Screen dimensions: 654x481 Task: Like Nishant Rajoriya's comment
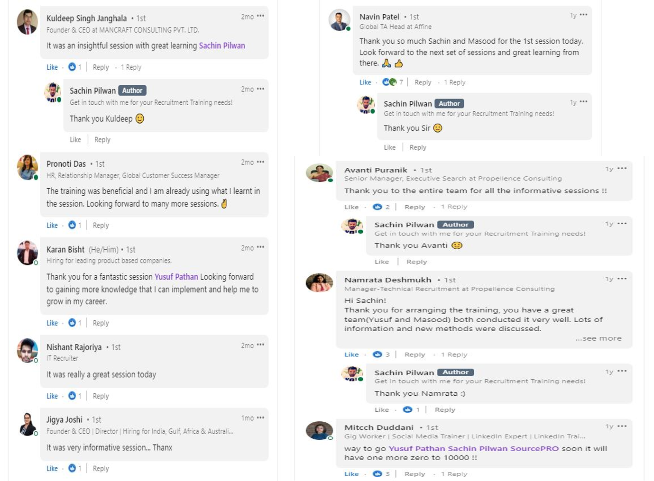[x=52, y=396]
